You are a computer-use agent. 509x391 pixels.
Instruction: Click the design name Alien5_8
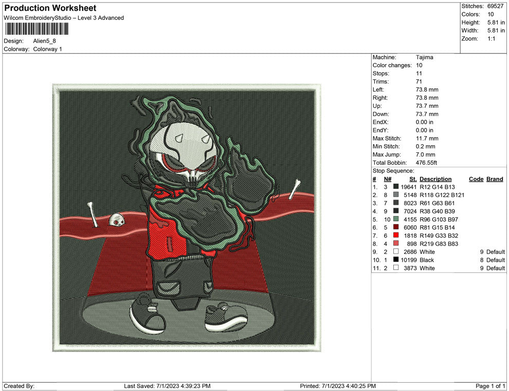pyautogui.click(x=44, y=41)
